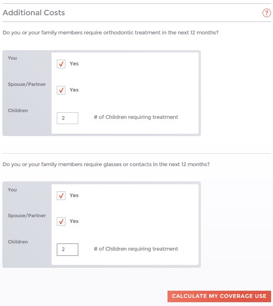Open the Additional Costs help icon
Image resolution: width=273 pixels, height=306 pixels.
[266, 13]
